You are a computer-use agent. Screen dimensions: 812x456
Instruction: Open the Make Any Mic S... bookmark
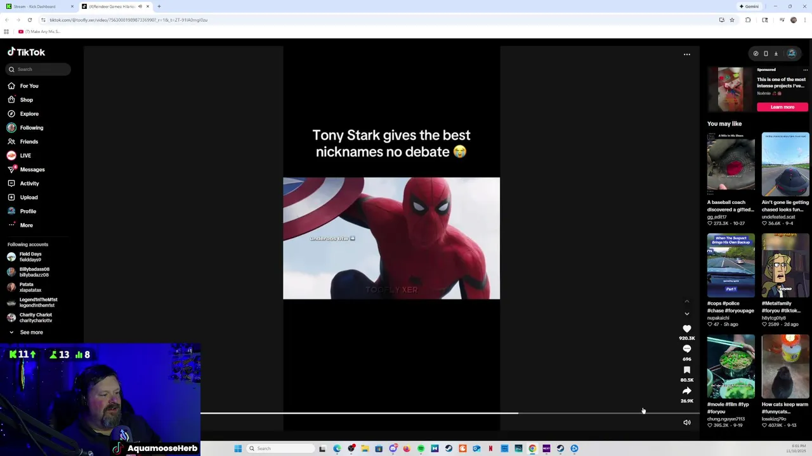(39, 32)
